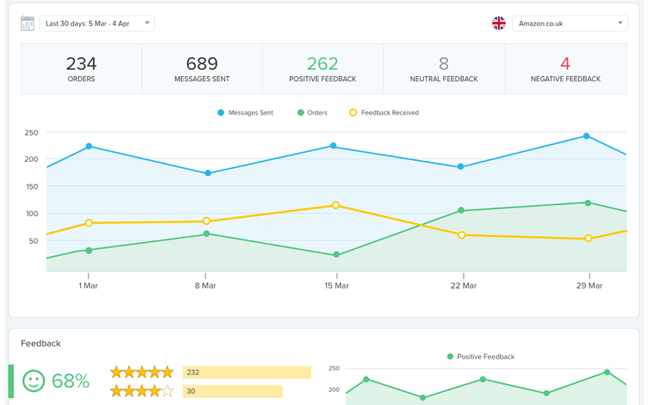Expand the Amazon.co.uk marketplace selector
The height and width of the screenshot is (405, 650).
[570, 23]
